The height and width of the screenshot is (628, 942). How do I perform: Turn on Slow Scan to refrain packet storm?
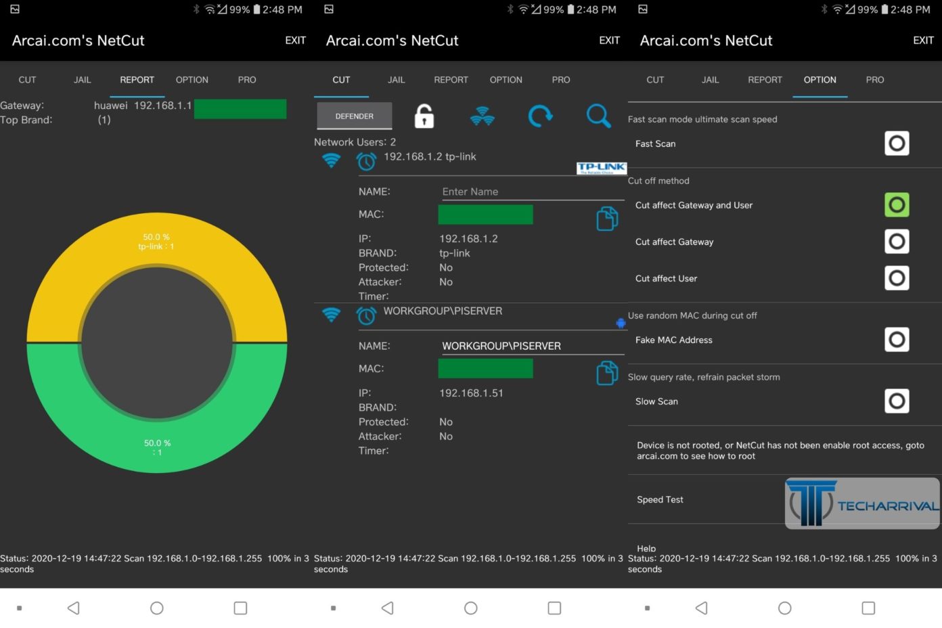click(896, 401)
